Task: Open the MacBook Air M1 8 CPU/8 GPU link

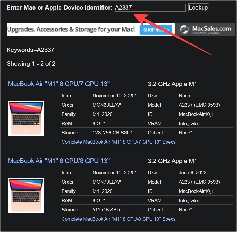Action: [58, 161]
